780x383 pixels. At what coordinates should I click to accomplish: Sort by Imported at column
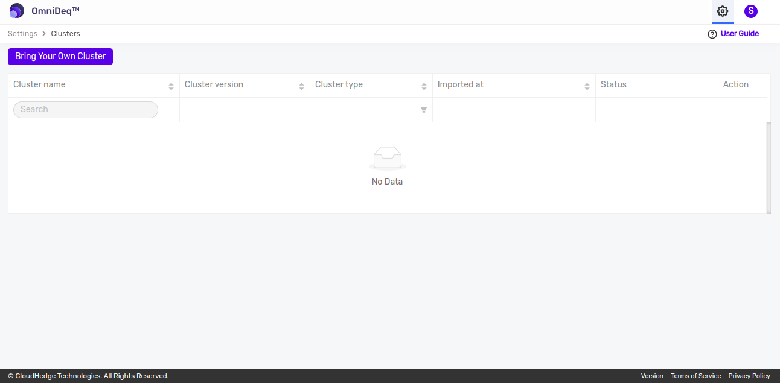(x=587, y=87)
